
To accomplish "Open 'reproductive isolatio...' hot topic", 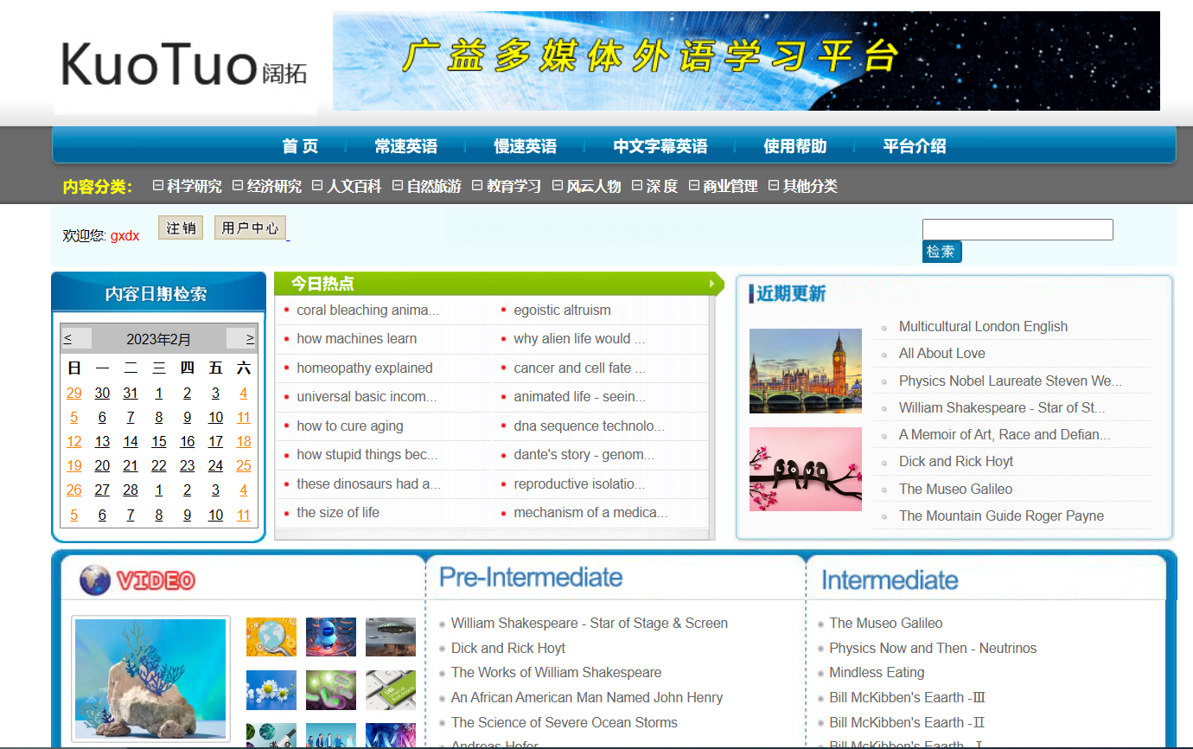I will (x=579, y=483).
